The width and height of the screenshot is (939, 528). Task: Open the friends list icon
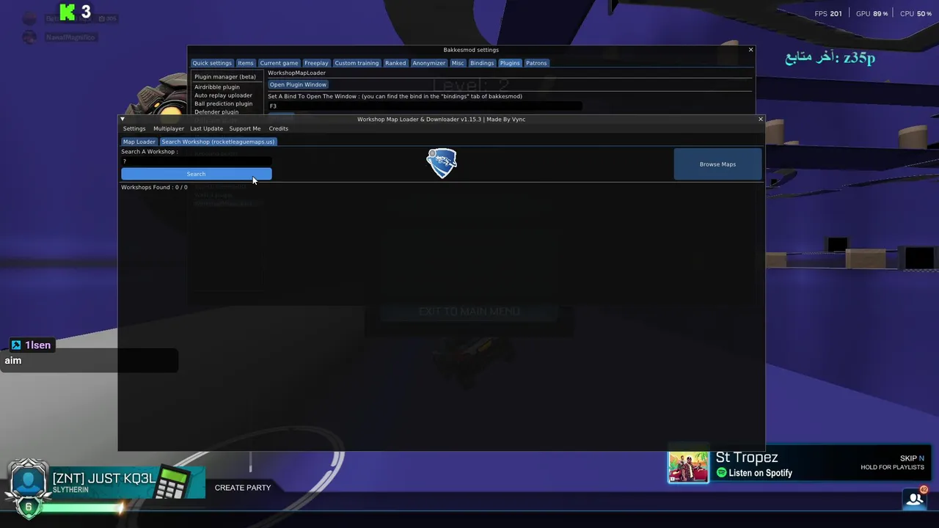tap(914, 499)
